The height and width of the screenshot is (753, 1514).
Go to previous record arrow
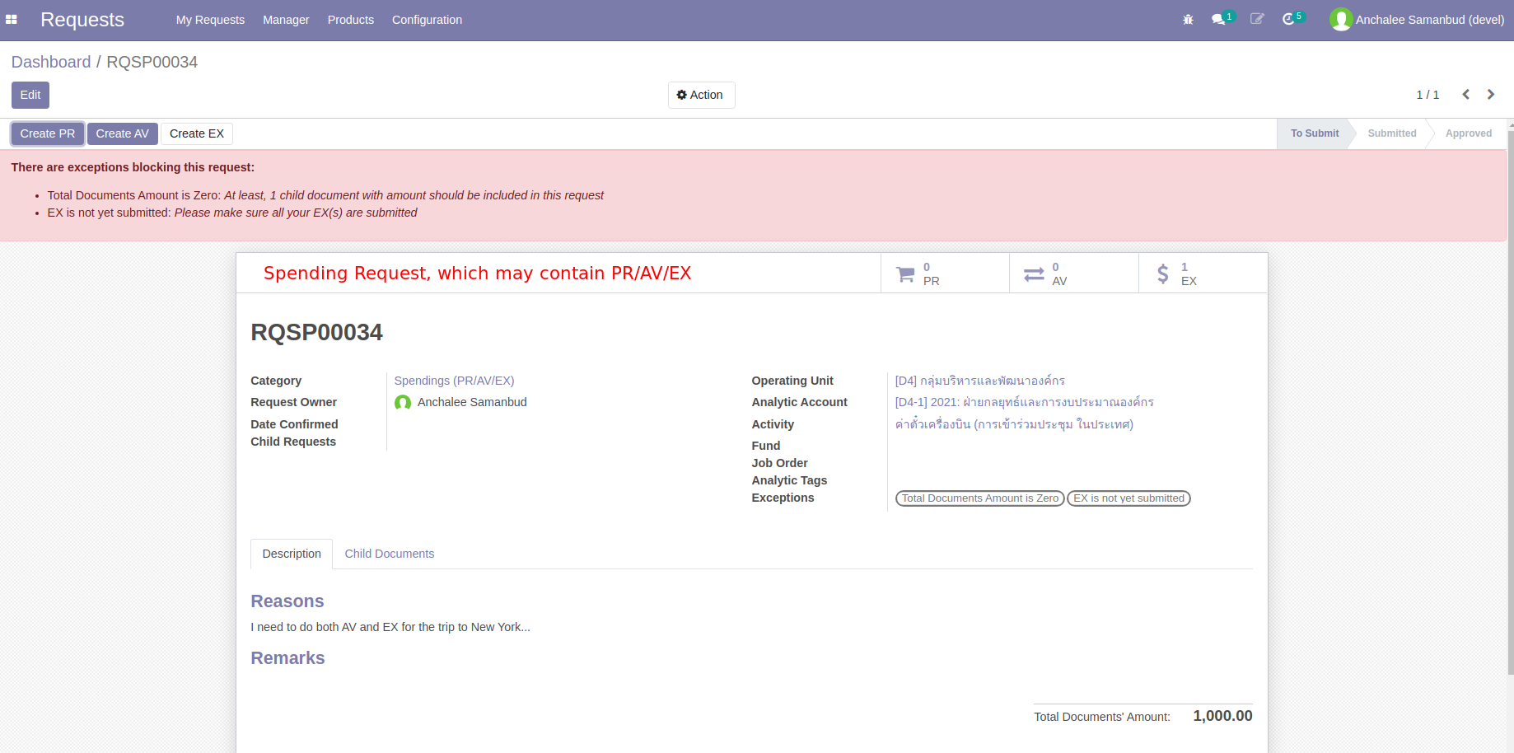click(x=1465, y=95)
